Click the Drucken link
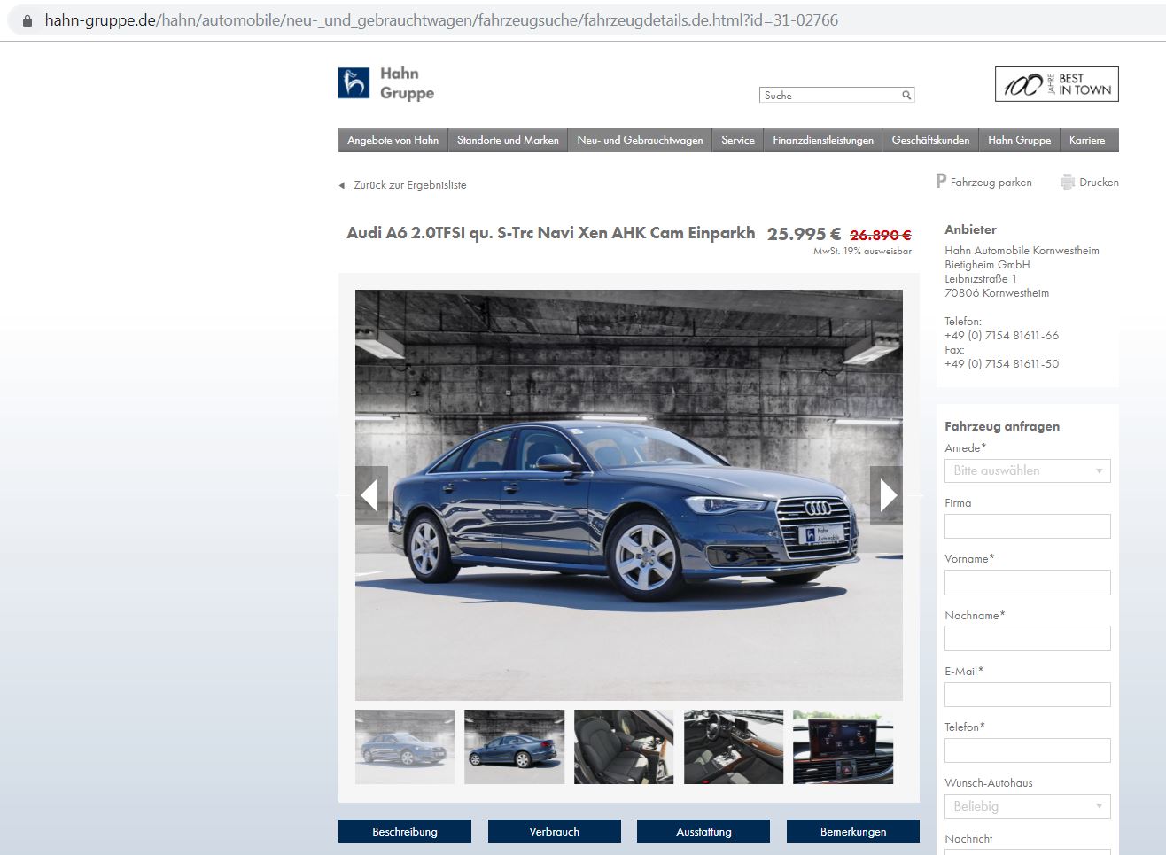 coord(1099,183)
